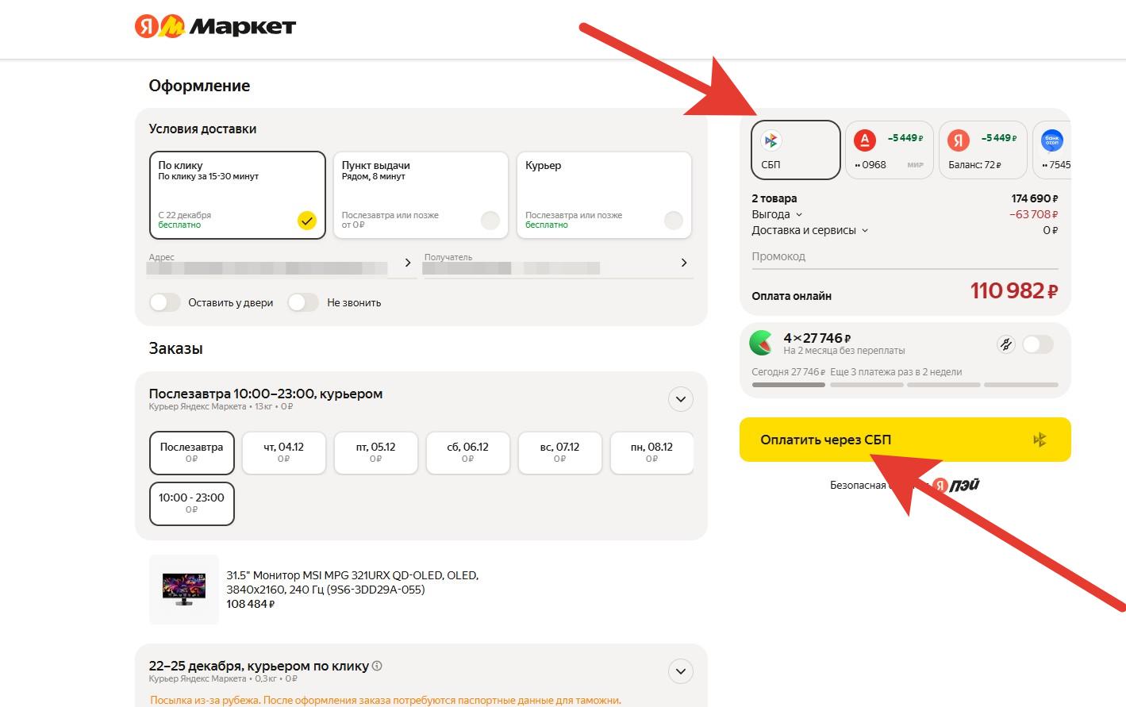The image size is (1126, 707).
Task: Pick the пт, 05.12 delivery date
Action: (376, 452)
